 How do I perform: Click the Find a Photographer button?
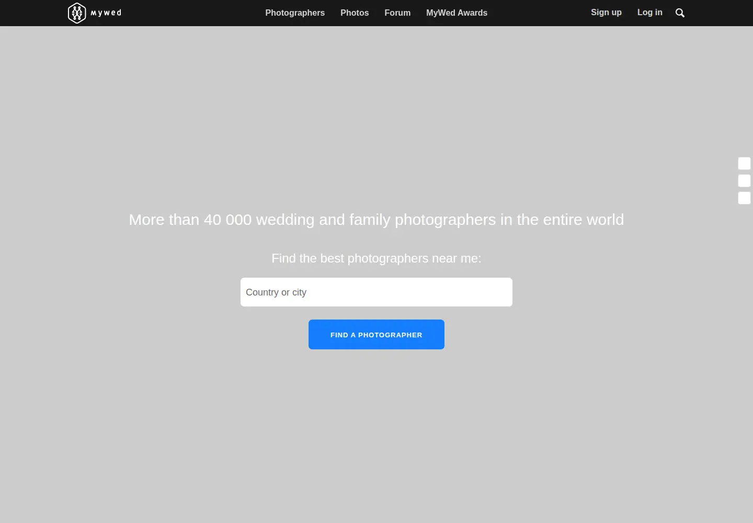(x=376, y=334)
